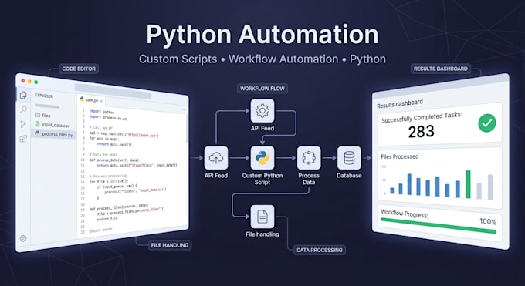Click the Search magnifier icon in editor sidebar
525x286 pixels.
click(x=23, y=109)
